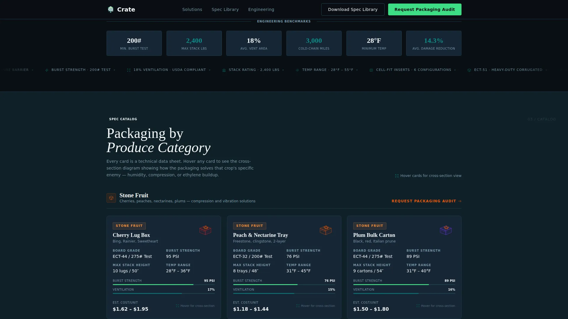The image size is (568, 319).
Task: Click Stone Fruit tag on Peach & Nectarine Tray
Action: (250, 226)
